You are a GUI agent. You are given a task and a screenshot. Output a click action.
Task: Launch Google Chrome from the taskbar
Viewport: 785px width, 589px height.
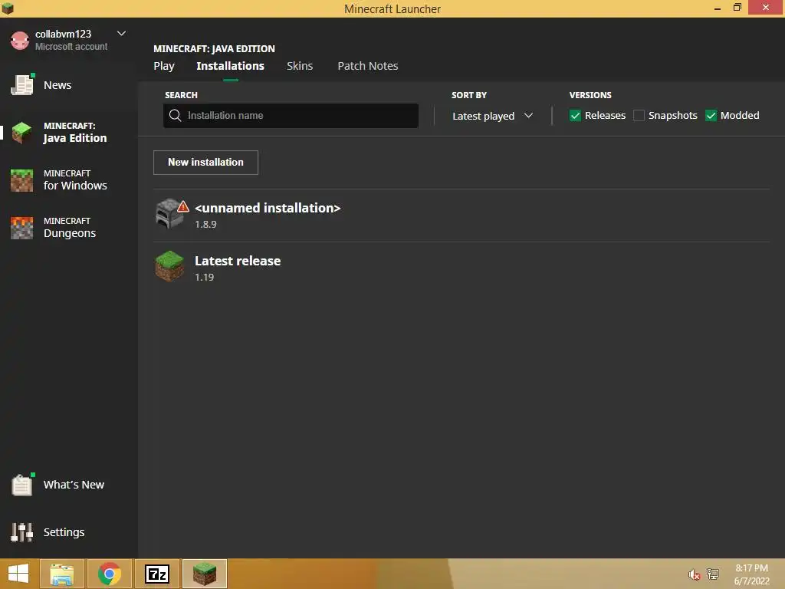point(110,574)
